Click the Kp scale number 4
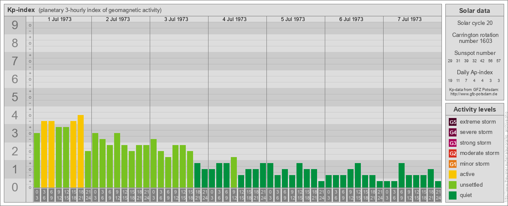The width and height of the screenshot is (508, 206). 15,115
